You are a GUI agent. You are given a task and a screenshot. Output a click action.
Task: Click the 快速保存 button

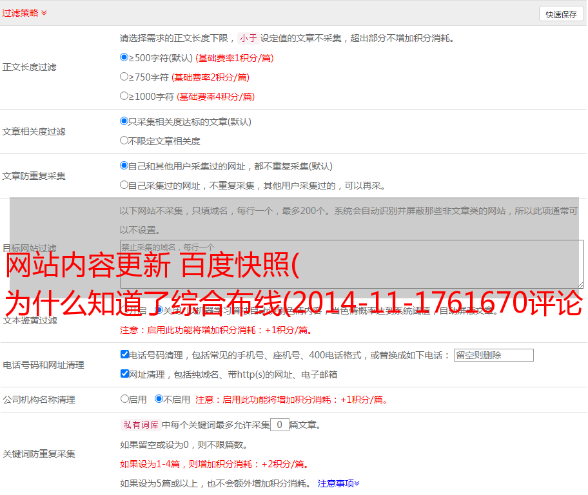561,14
